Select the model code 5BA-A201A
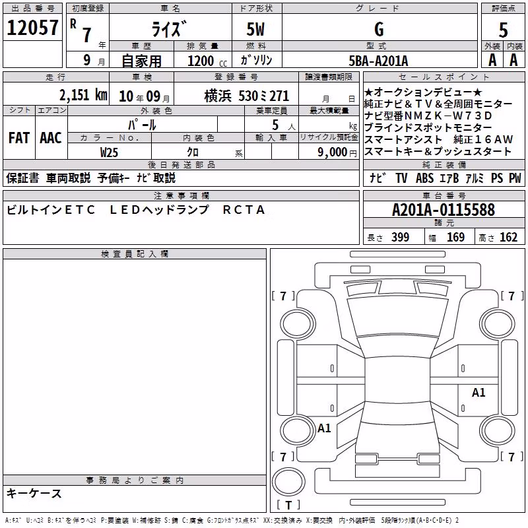 (x=378, y=61)
